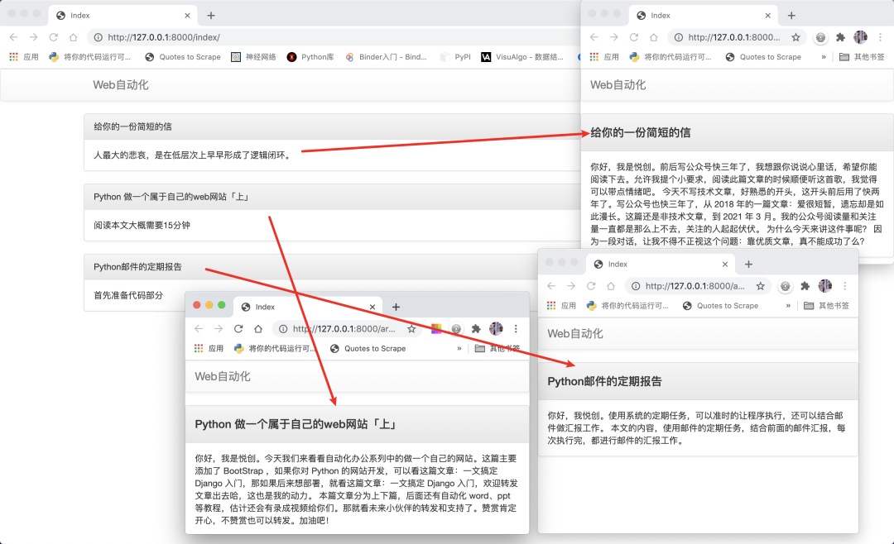Screen dimensions: 894x544
Task: Open extensions puzzle icon in top-right window
Action: [840, 37]
